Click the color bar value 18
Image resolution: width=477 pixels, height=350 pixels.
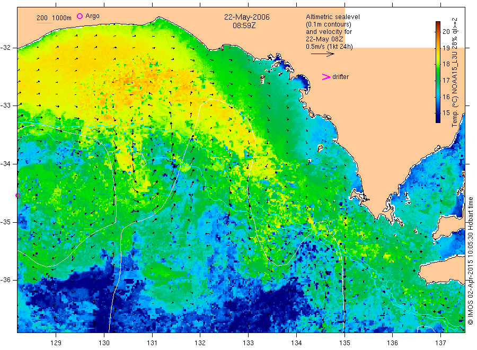pyautogui.click(x=446, y=64)
